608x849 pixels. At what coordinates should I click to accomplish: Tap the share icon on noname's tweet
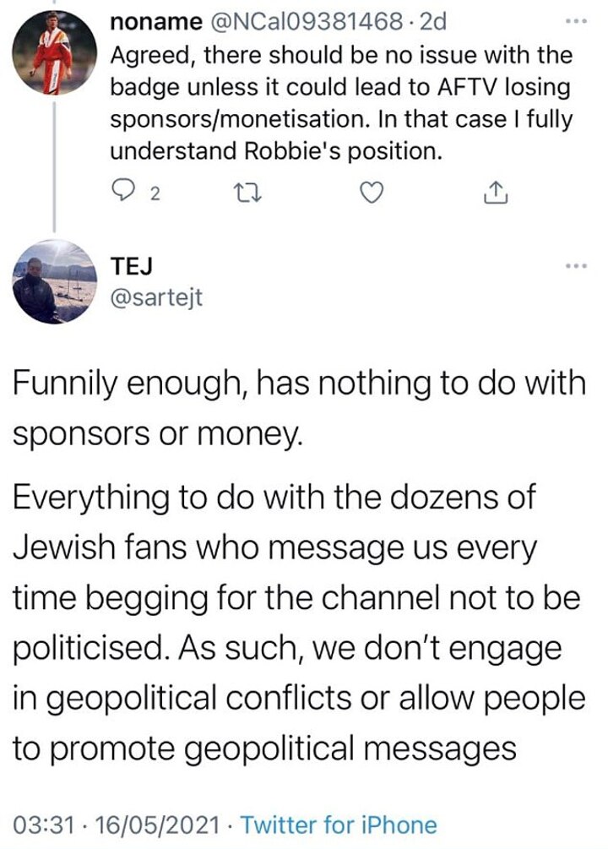click(493, 194)
